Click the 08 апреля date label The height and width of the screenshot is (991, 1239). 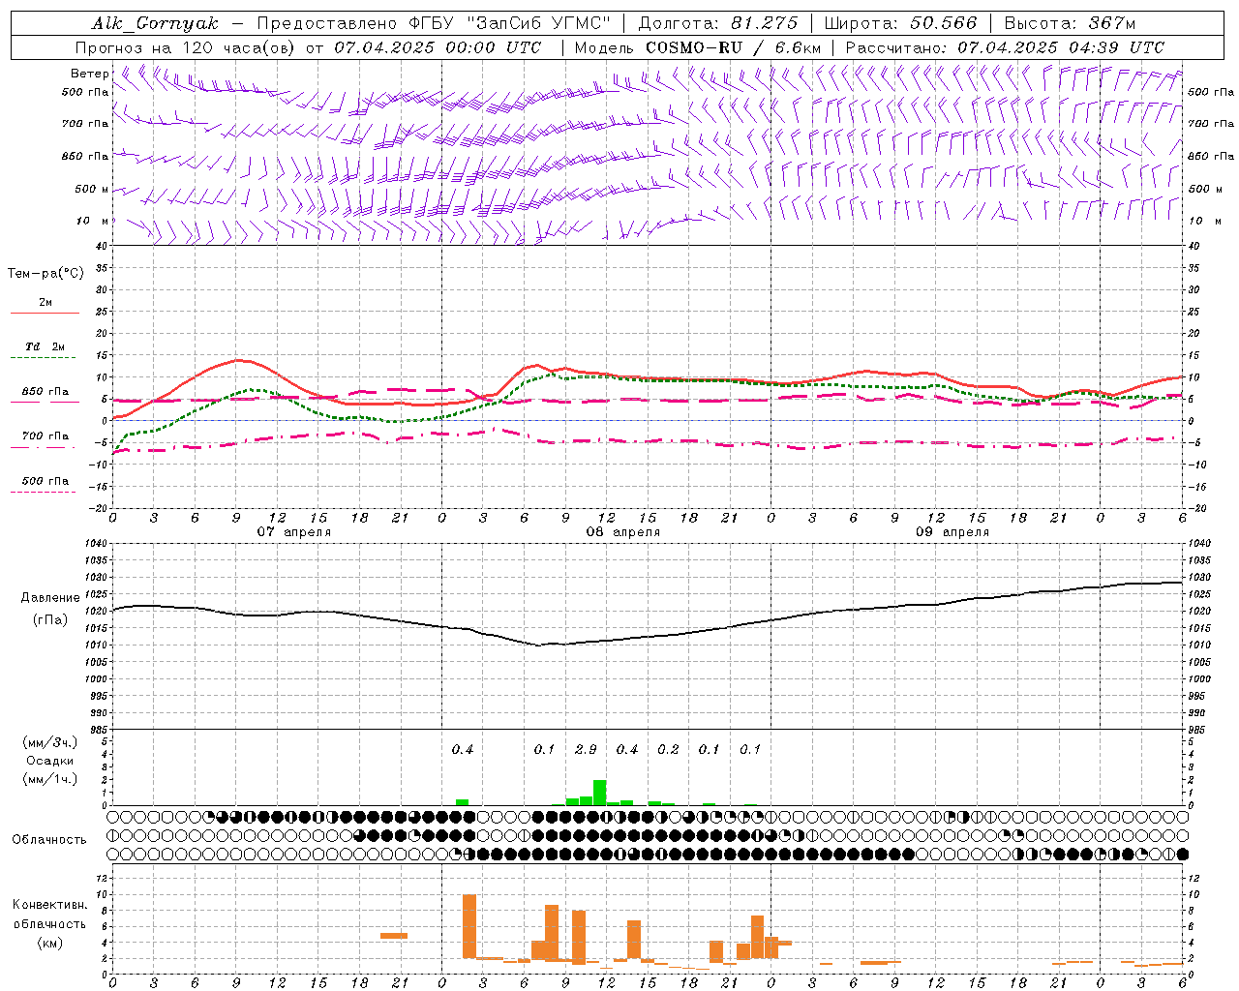click(623, 532)
